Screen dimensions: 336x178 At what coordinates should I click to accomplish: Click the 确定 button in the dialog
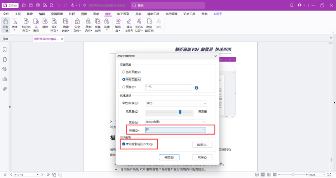click(169, 157)
